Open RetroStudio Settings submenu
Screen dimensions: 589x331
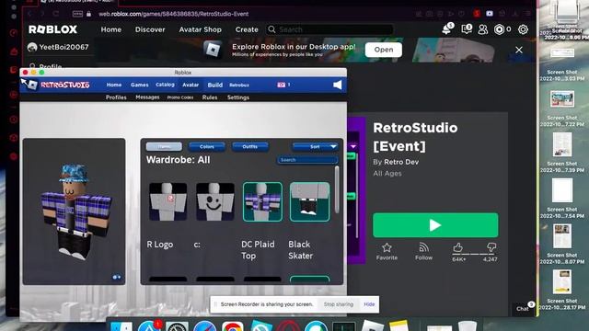[238, 97]
